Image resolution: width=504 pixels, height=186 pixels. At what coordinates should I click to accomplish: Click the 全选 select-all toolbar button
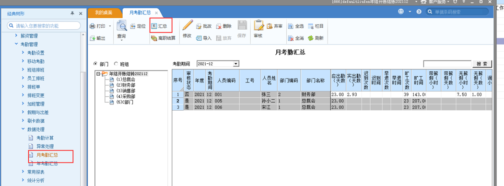coord(296,26)
